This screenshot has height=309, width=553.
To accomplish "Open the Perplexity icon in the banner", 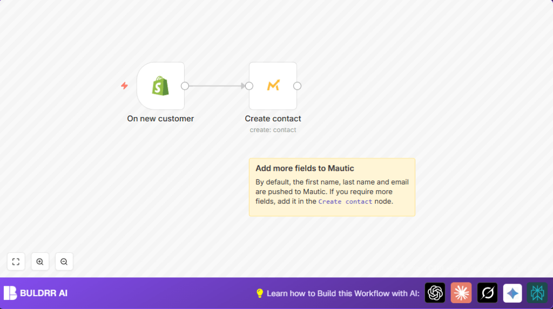I will click(537, 293).
